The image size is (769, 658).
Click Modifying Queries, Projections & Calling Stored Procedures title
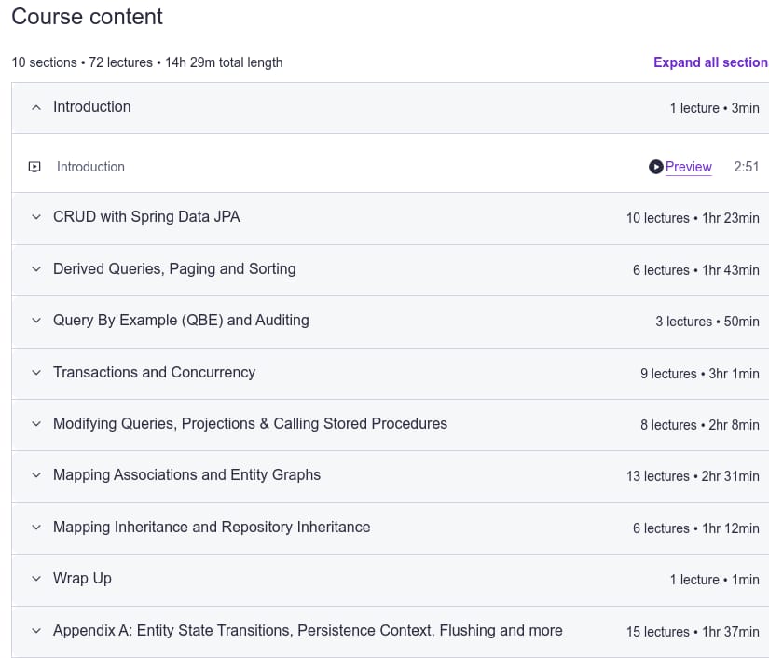[250, 424]
